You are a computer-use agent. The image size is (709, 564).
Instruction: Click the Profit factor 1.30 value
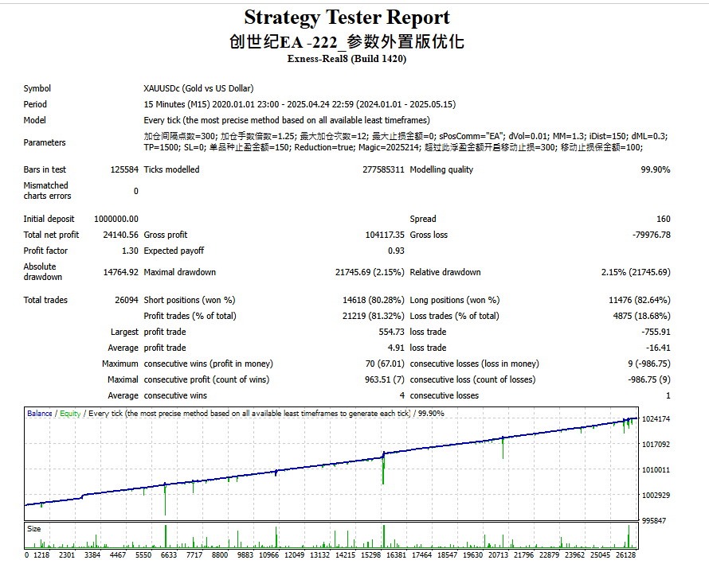coord(130,251)
